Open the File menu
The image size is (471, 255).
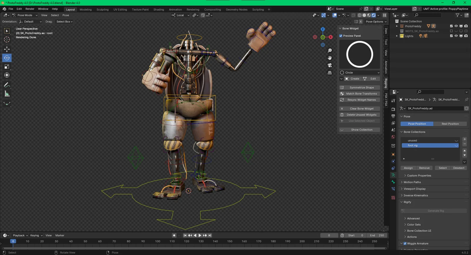click(x=11, y=9)
